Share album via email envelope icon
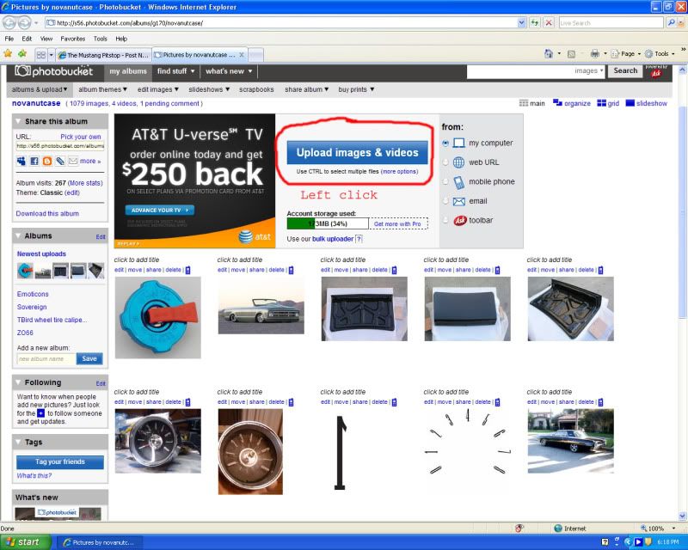Screen dimensions: 688x550 73,161
